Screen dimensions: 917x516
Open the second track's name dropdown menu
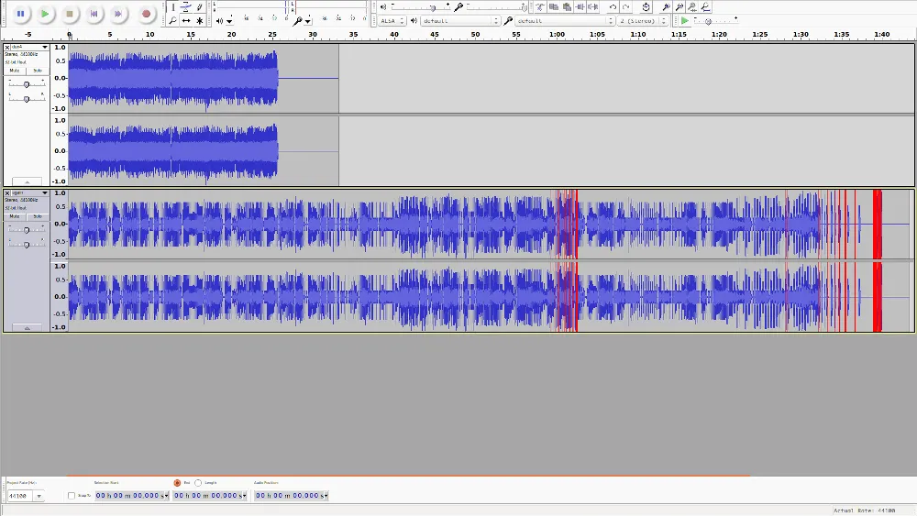point(30,192)
